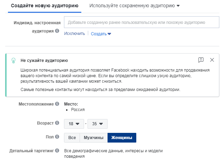The width and height of the screenshot is (220, 164).
Task: Dismiss the Не сужайте аудиторию tip
Action: point(212,60)
